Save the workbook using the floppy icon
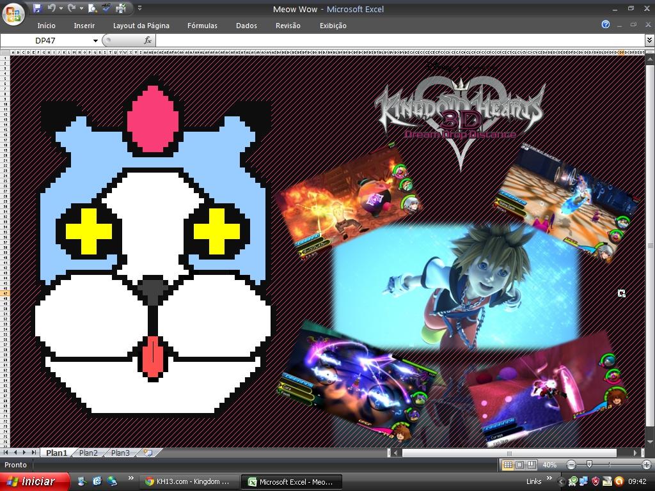Screen dimensions: 655x491 37,8
